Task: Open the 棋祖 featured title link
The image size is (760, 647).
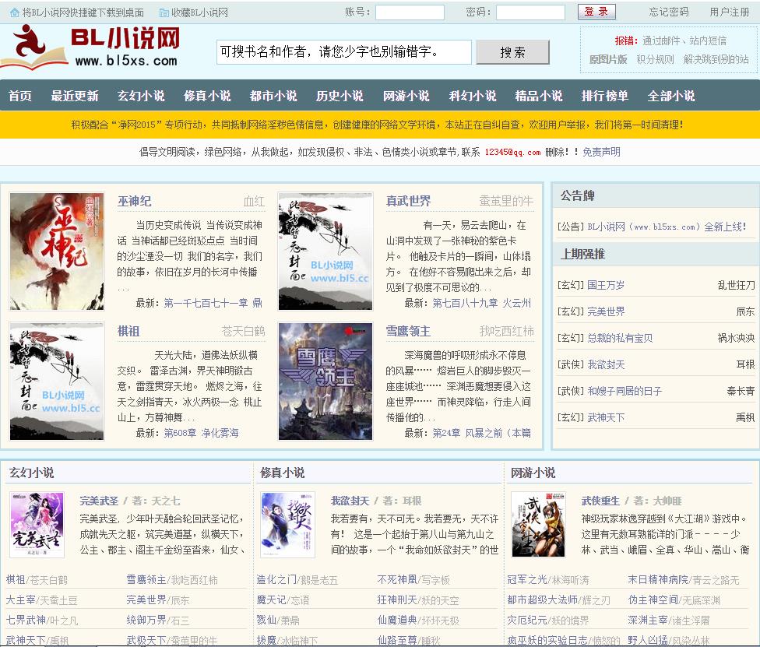Action: coord(128,331)
